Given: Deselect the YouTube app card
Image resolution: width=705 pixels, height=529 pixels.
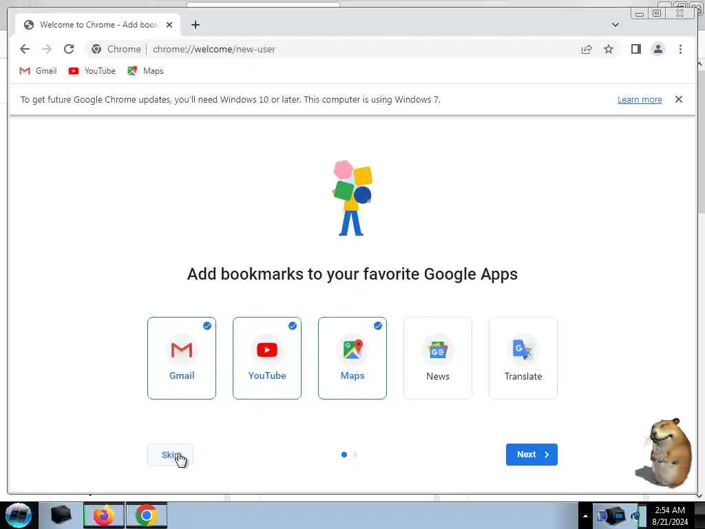Looking at the screenshot, I should click(267, 358).
